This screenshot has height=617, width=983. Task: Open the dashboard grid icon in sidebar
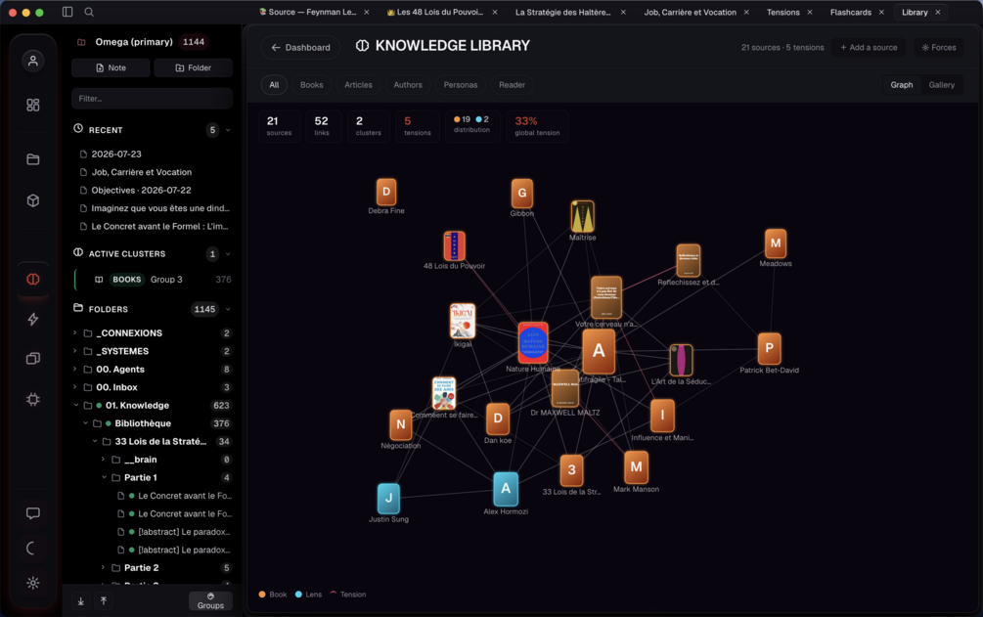tap(33, 105)
